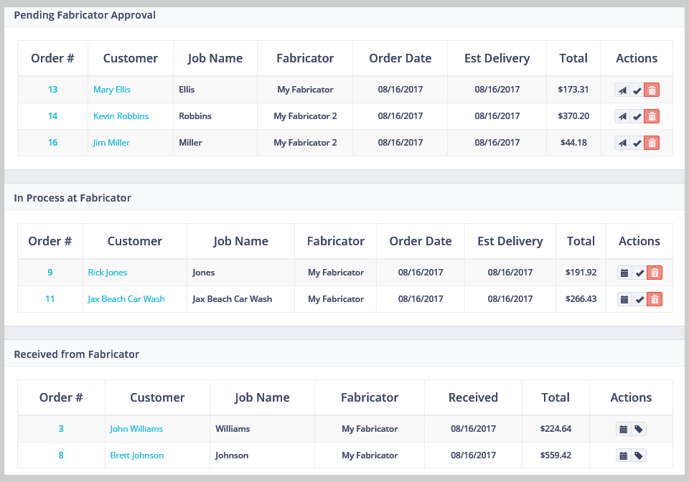Open the Kevin Robbins customer link

[x=121, y=116]
